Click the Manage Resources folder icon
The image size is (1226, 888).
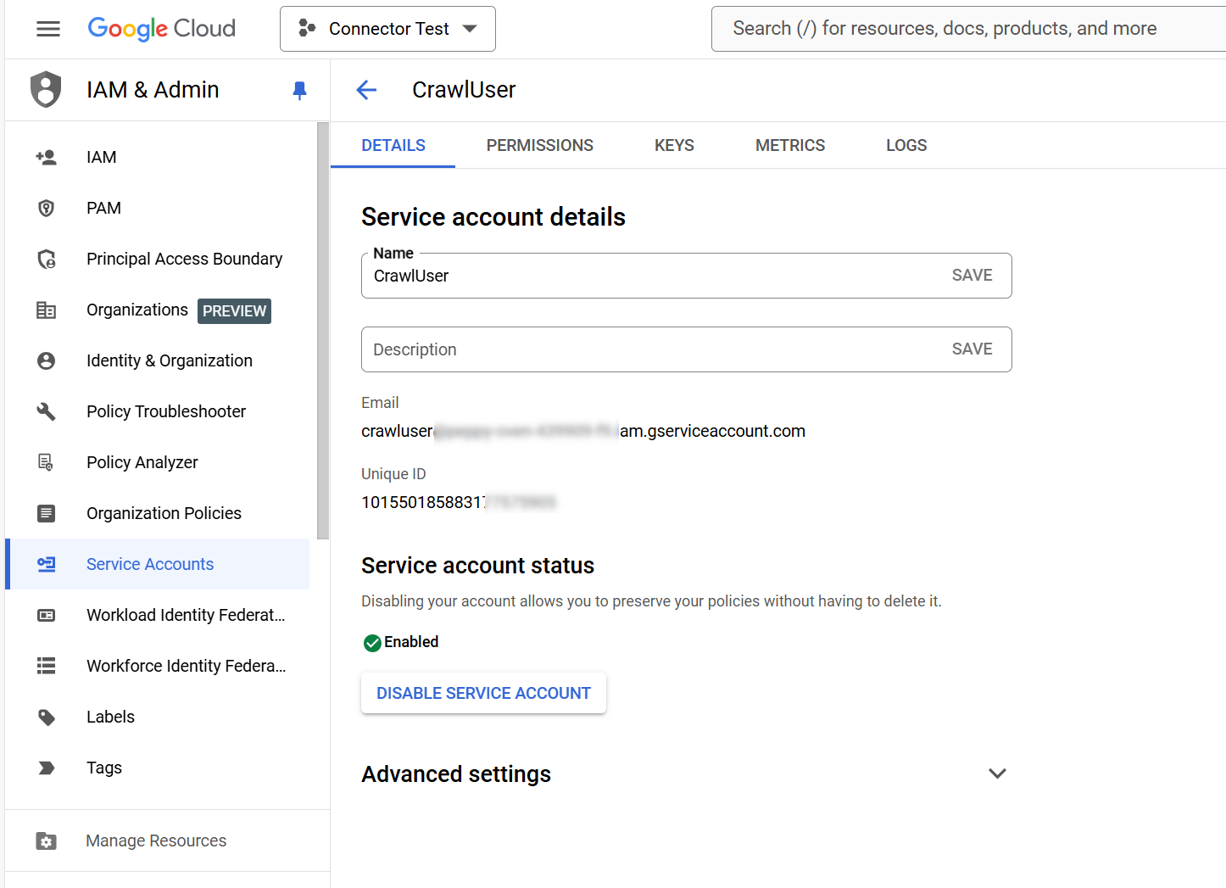point(46,841)
